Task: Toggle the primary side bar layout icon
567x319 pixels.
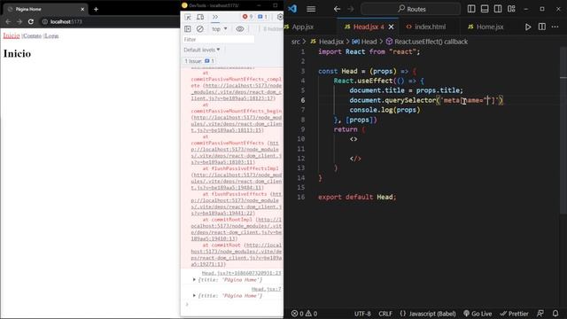Action: click(471, 9)
